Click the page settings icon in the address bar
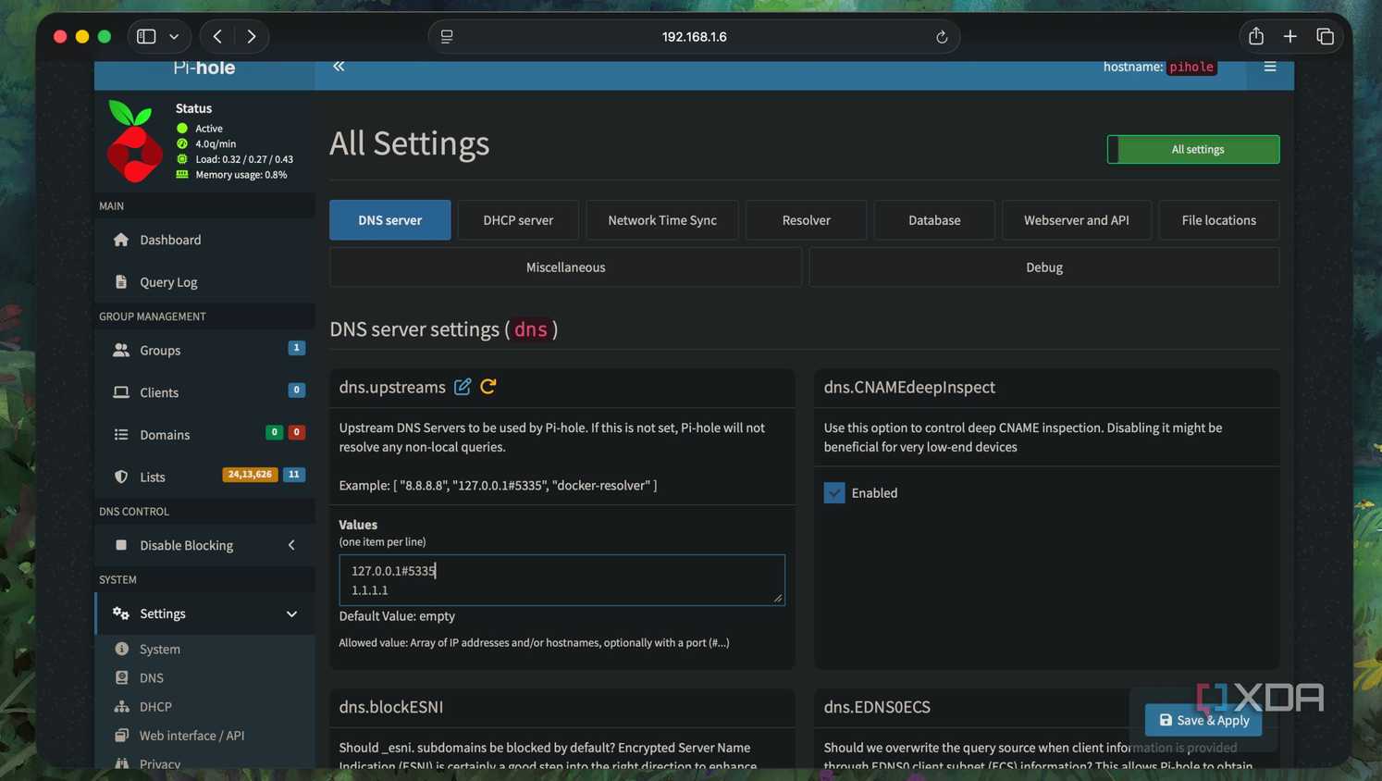The height and width of the screenshot is (781, 1382). click(x=447, y=37)
